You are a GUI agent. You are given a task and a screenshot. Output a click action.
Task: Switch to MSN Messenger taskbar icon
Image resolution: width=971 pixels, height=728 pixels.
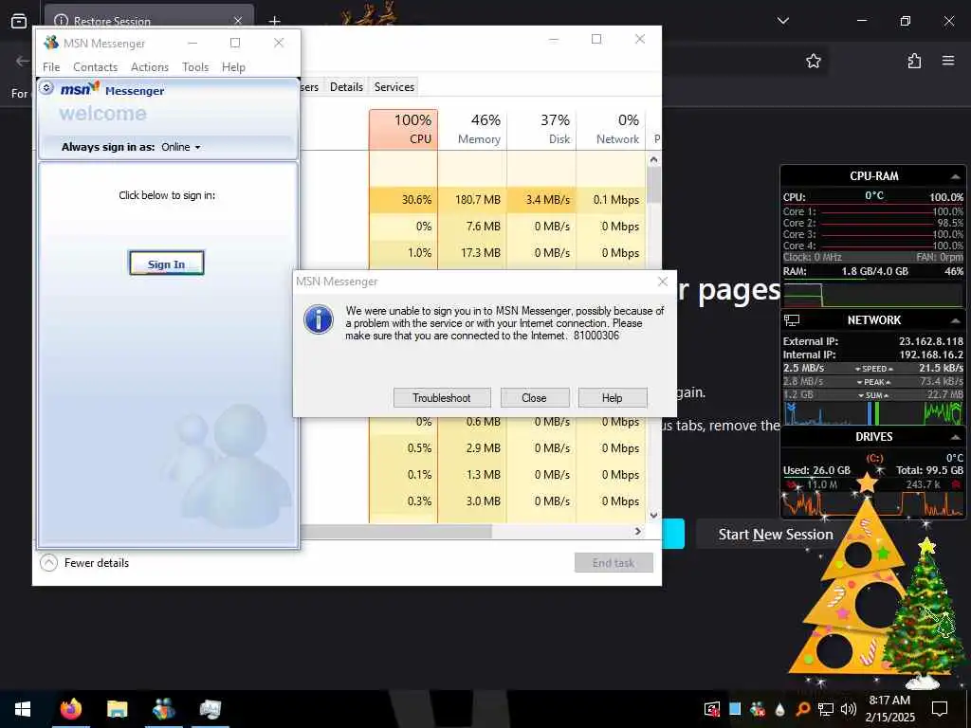point(163,709)
